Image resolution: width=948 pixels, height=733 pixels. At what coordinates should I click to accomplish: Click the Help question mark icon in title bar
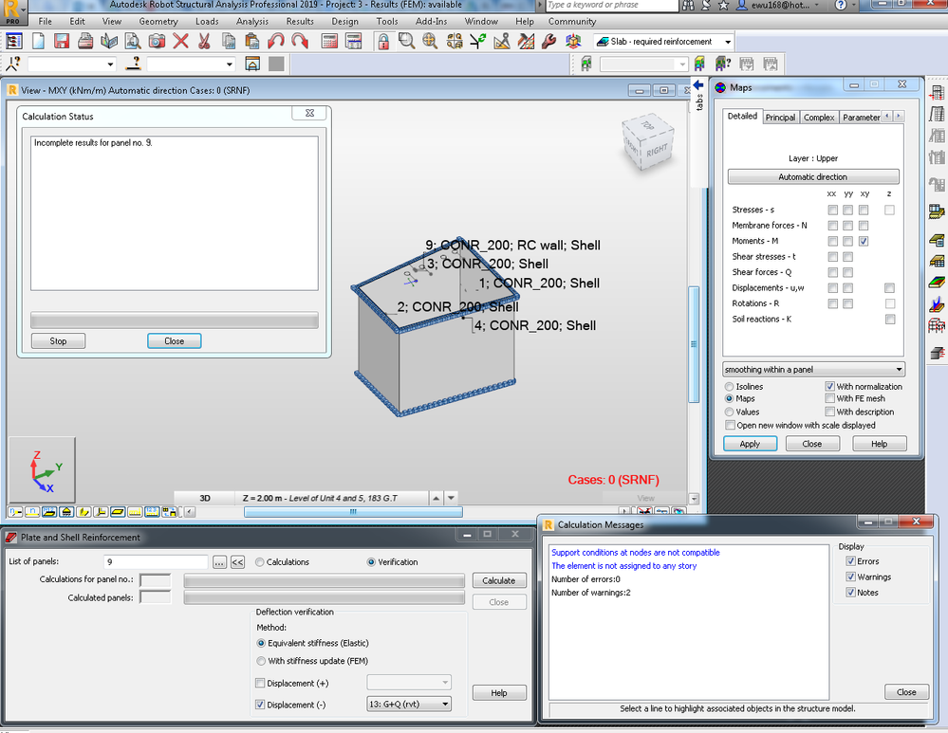pos(841,6)
